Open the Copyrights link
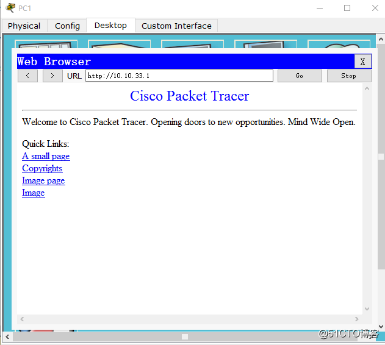Viewport: 385px width, 345px height. pos(42,168)
